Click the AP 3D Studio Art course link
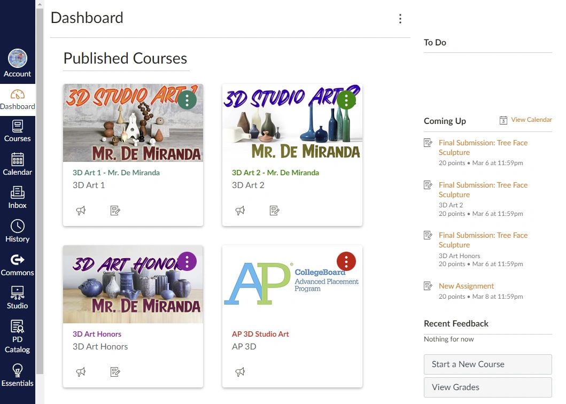The width and height of the screenshot is (566, 404). [260, 334]
